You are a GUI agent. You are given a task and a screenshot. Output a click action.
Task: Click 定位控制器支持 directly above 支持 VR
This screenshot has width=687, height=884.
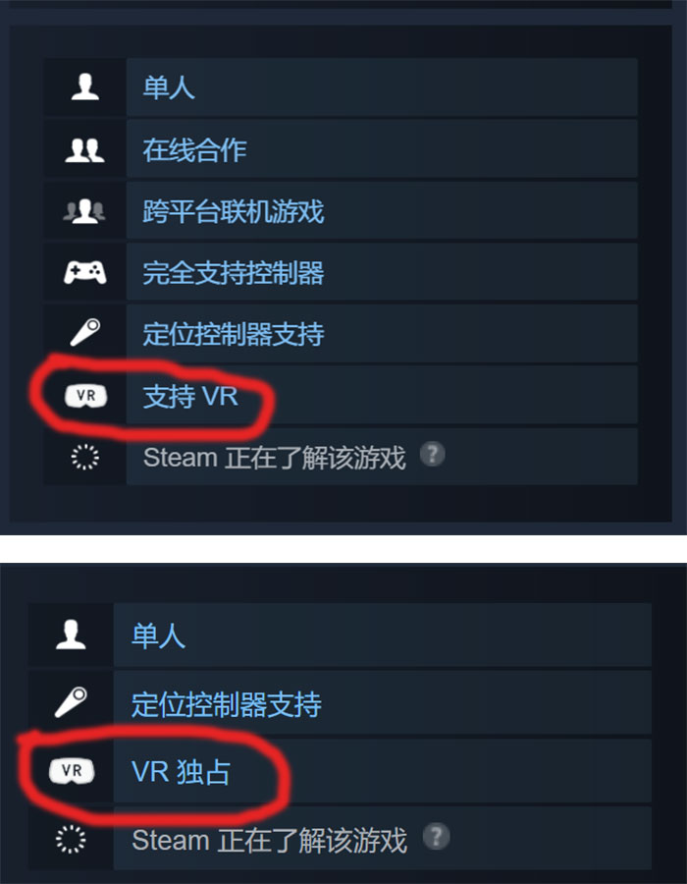click(234, 334)
